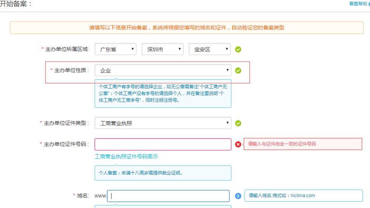This screenshot has height=208, width=370.
Task: Click blue info icon beside domain field
Action: (x=238, y=196)
